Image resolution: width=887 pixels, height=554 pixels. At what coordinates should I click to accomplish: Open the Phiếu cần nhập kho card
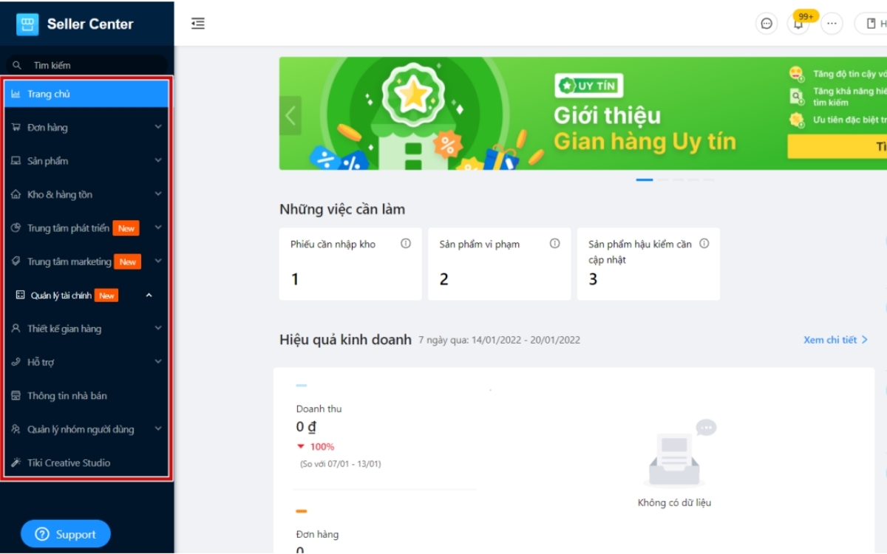pos(350,264)
